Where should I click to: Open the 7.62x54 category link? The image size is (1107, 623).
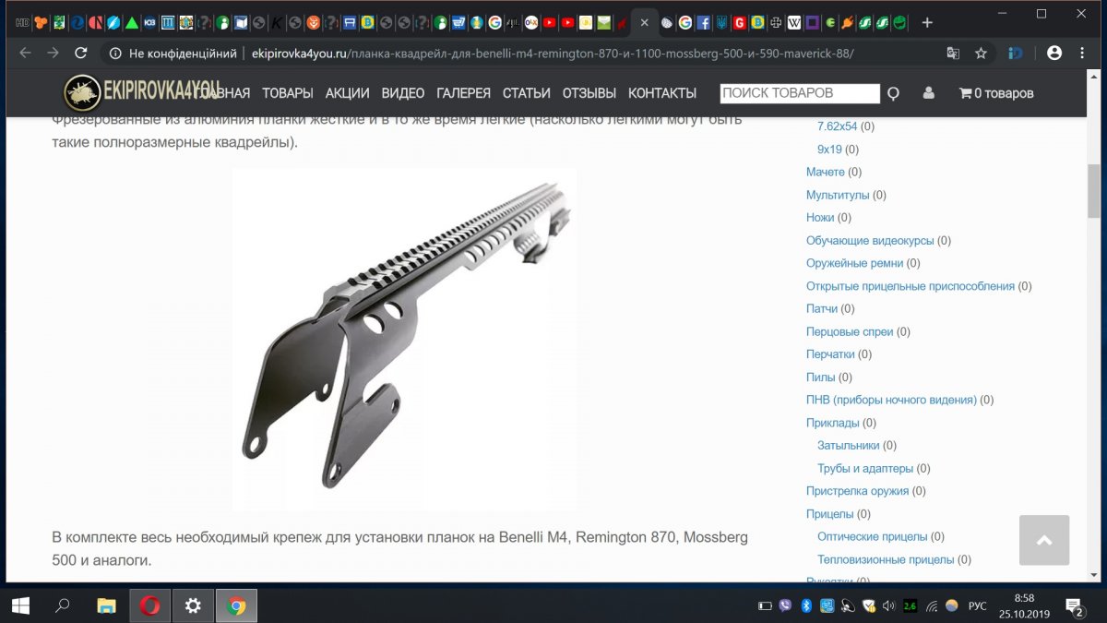(x=838, y=126)
